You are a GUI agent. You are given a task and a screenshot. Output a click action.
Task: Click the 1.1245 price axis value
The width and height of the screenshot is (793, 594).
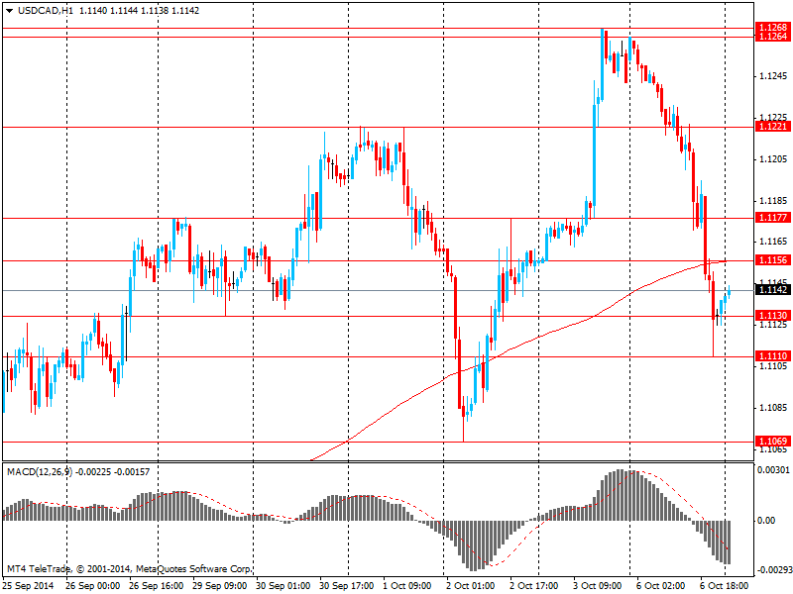(x=774, y=76)
